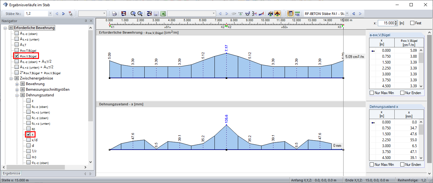This screenshot has height=183, width=433.
Task: Open the Stäbe Nr. dropdown
Action: (x=50, y=13)
